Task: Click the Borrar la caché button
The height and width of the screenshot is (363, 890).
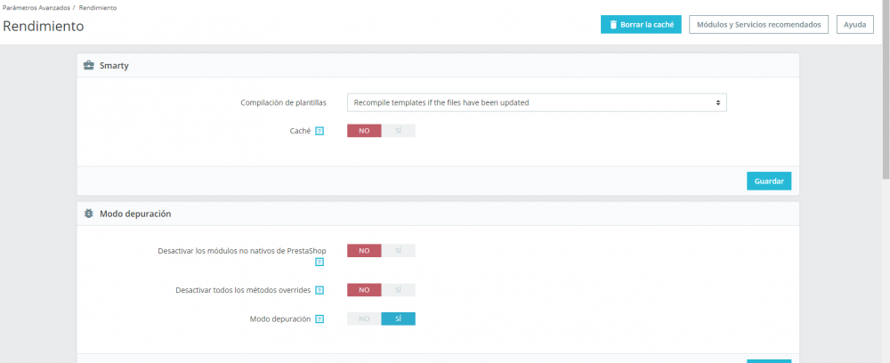Action: [641, 24]
